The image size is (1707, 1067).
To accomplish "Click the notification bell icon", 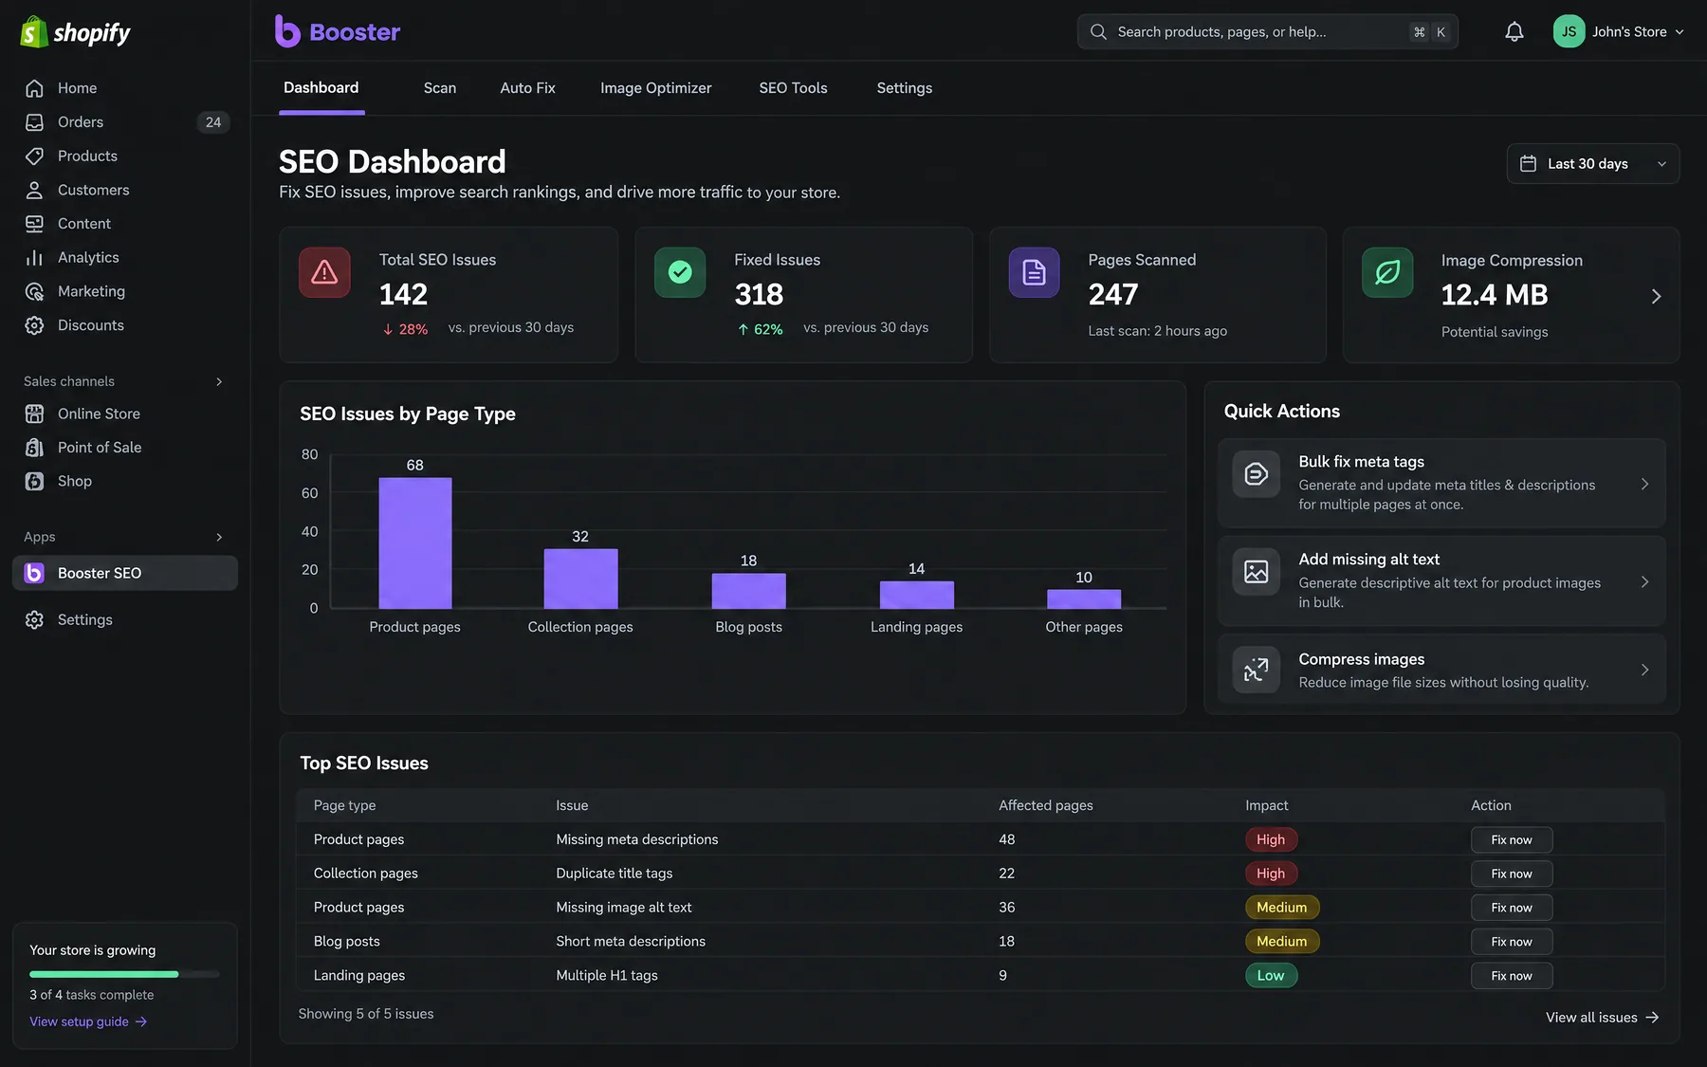I will coord(1514,32).
